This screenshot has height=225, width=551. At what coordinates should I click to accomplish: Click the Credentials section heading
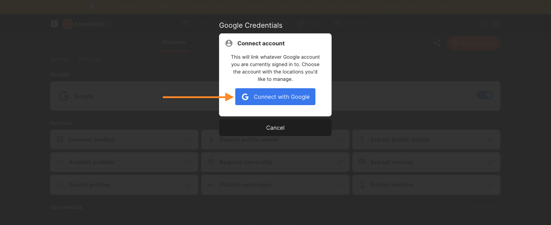pos(66,207)
